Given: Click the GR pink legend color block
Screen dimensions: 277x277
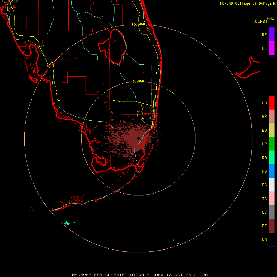Looking at the screenshot, I should click(272, 117).
